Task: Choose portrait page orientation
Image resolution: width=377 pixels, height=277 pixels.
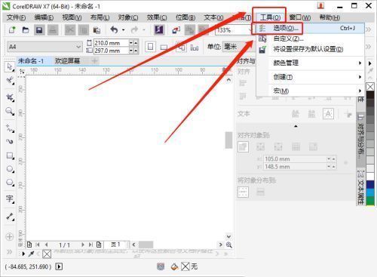Action: 150,47
